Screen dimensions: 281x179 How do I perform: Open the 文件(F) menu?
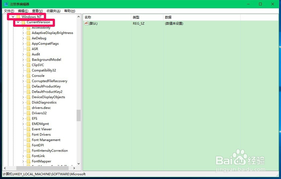9,11
